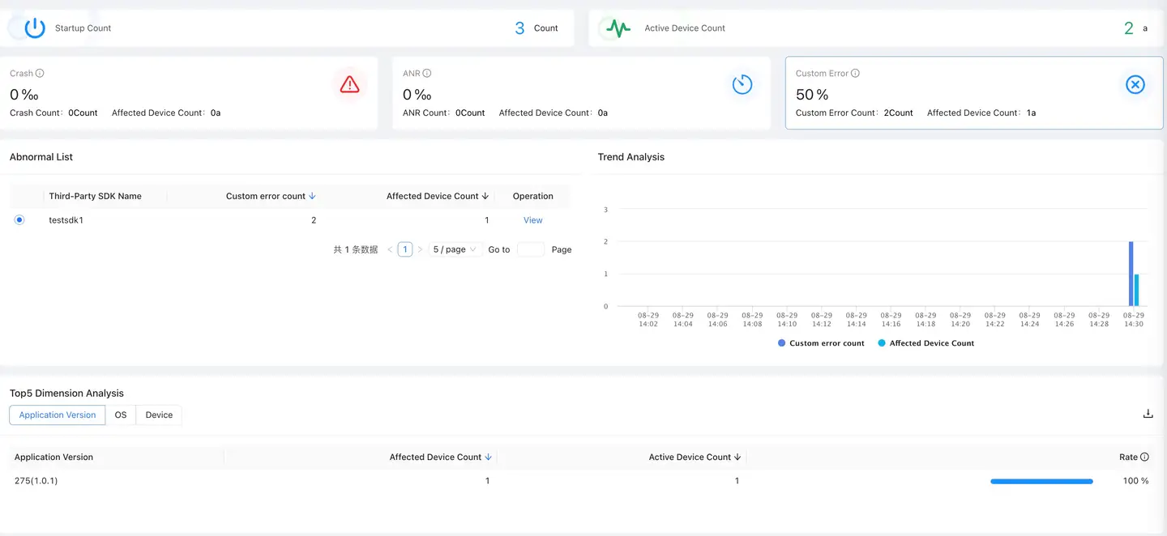This screenshot has height=536, width=1167.
Task: Click the 50 % Custom Error value
Action: [x=812, y=95]
